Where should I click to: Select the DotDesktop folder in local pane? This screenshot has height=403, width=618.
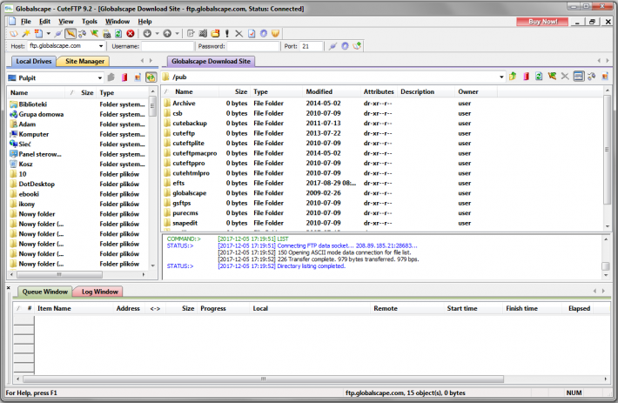pyautogui.click(x=37, y=184)
